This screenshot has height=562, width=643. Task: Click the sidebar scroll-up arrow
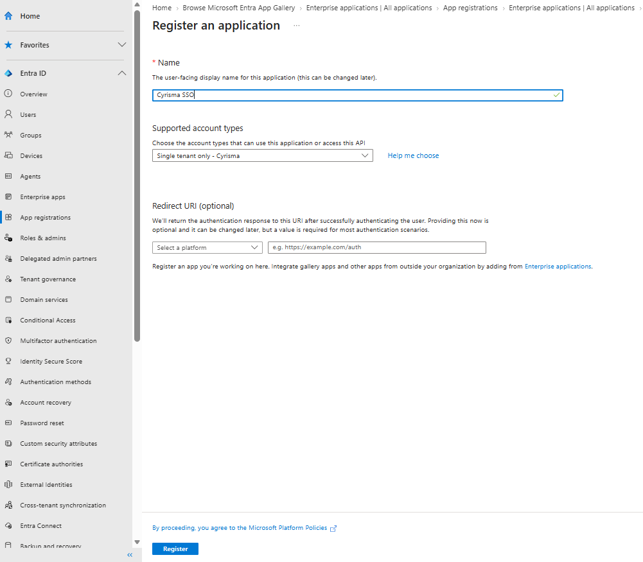137,4
